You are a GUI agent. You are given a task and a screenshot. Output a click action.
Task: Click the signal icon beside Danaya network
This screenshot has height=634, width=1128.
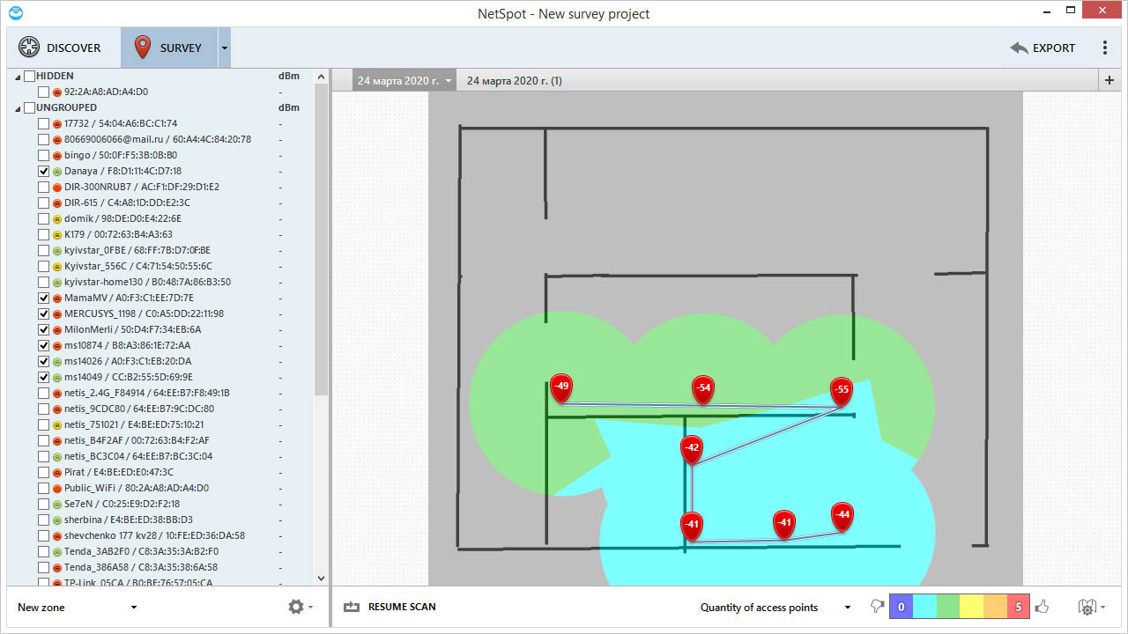pyautogui.click(x=57, y=171)
